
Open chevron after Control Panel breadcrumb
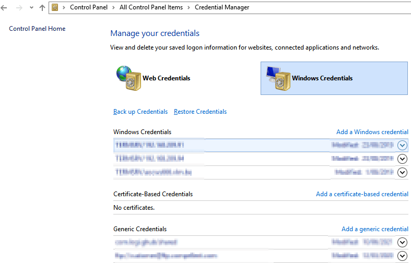pos(113,8)
